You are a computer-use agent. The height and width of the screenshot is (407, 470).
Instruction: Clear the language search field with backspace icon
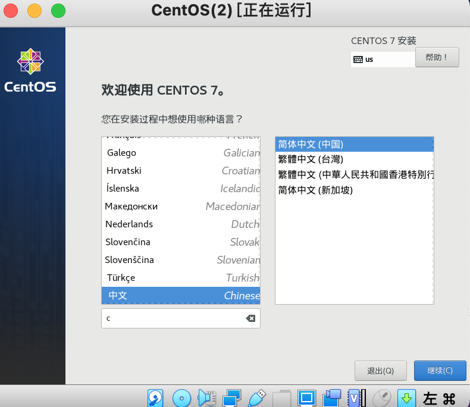point(250,318)
